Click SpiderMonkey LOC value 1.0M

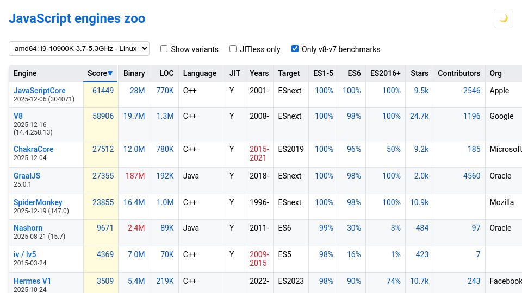click(x=165, y=202)
